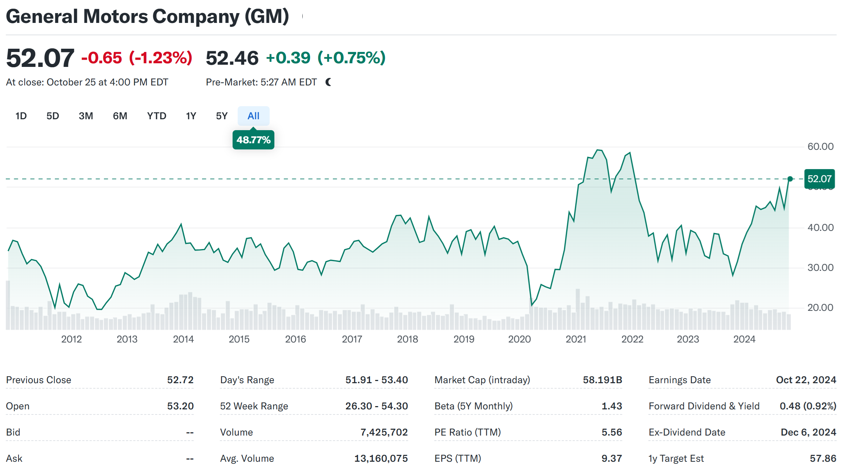Viewport: 842px width, 469px height.
Task: Click the Bid label
Action: pyautogui.click(x=13, y=432)
